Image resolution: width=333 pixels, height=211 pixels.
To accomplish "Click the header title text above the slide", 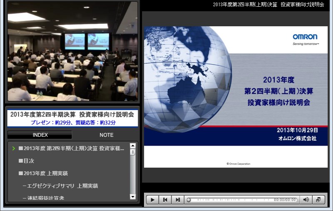I will pyautogui.click(x=268, y=5).
